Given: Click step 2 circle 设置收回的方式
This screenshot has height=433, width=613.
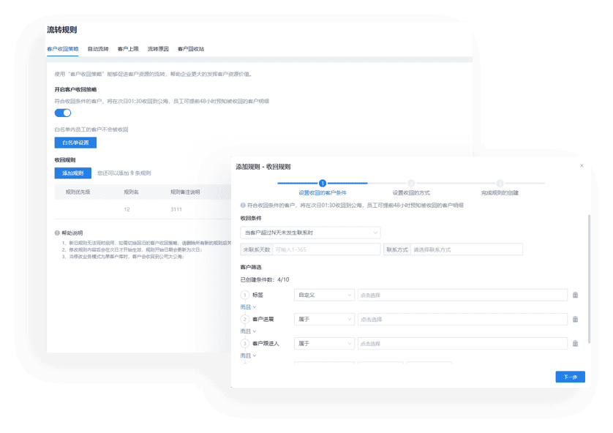Looking at the screenshot, I should 411,183.
